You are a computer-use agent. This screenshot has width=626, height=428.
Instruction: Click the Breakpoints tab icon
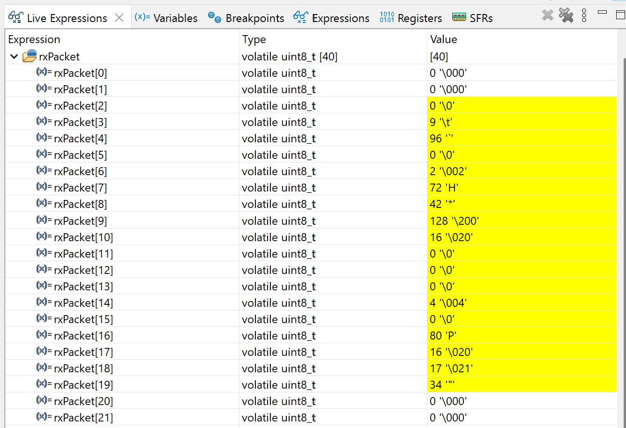(215, 18)
